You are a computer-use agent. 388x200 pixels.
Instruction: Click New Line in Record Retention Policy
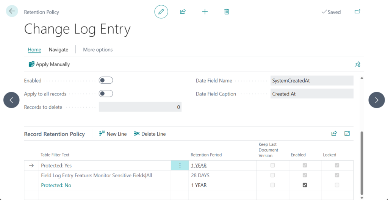113,134
